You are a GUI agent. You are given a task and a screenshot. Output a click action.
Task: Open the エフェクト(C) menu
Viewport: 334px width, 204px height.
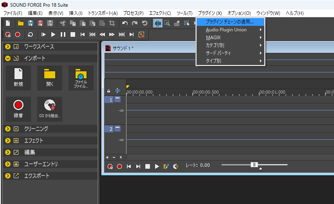tap(160, 13)
